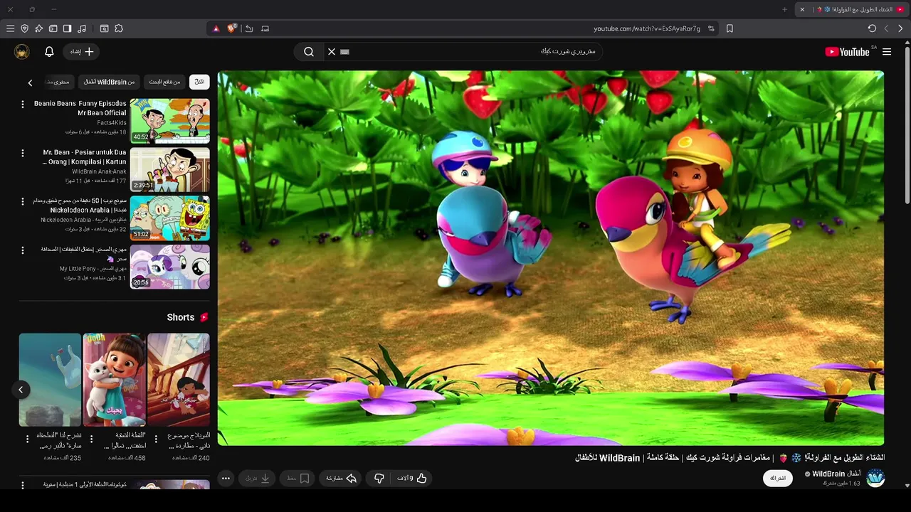Viewport: 911px width, 512px height.
Task: Open the media control music-note icon
Action: [x=82, y=28]
